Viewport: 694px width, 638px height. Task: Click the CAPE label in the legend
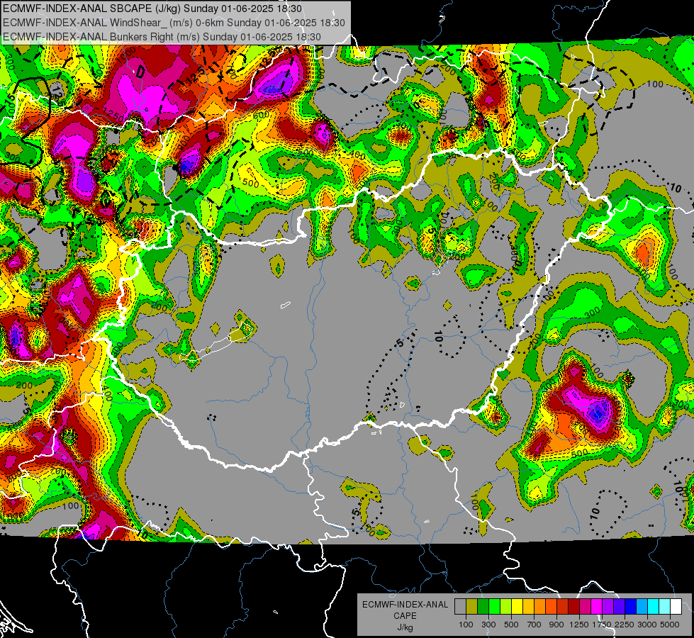pyautogui.click(x=405, y=616)
